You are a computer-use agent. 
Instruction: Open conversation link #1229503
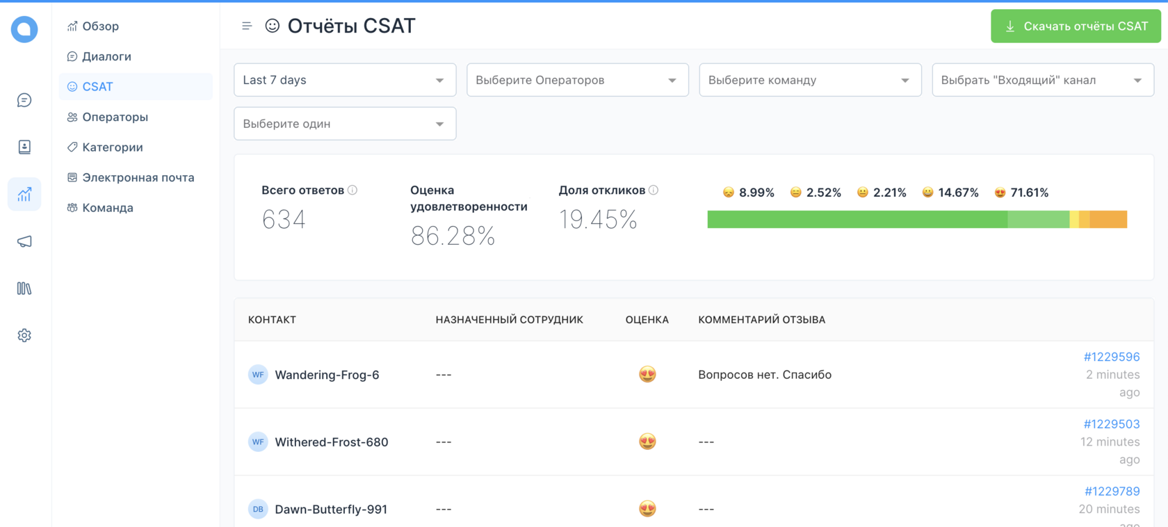[1112, 424]
